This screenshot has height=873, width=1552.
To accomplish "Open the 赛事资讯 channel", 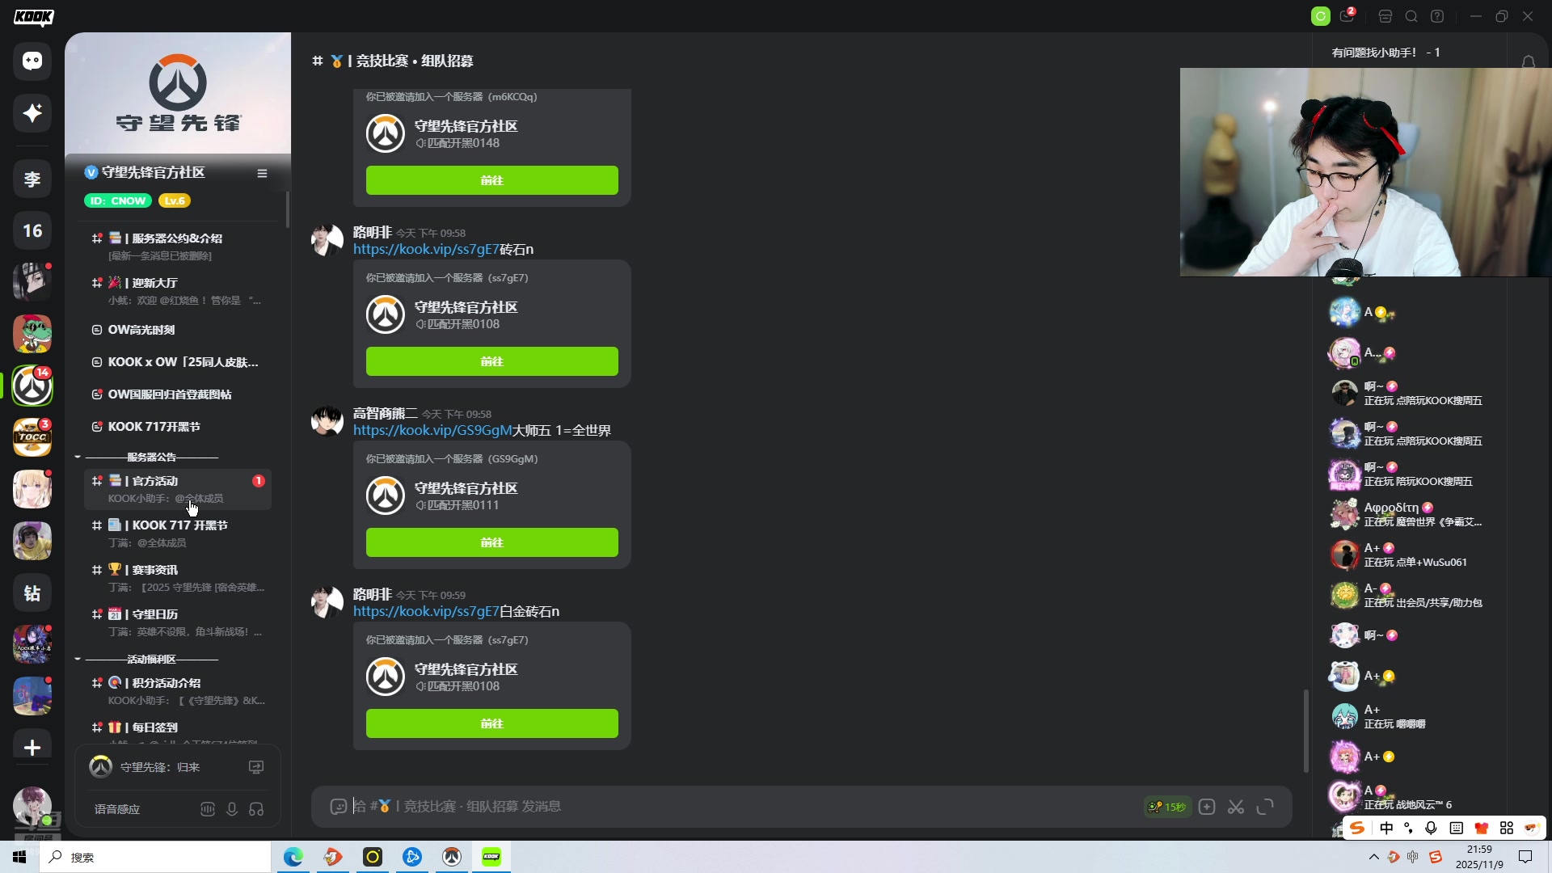I will [155, 570].
